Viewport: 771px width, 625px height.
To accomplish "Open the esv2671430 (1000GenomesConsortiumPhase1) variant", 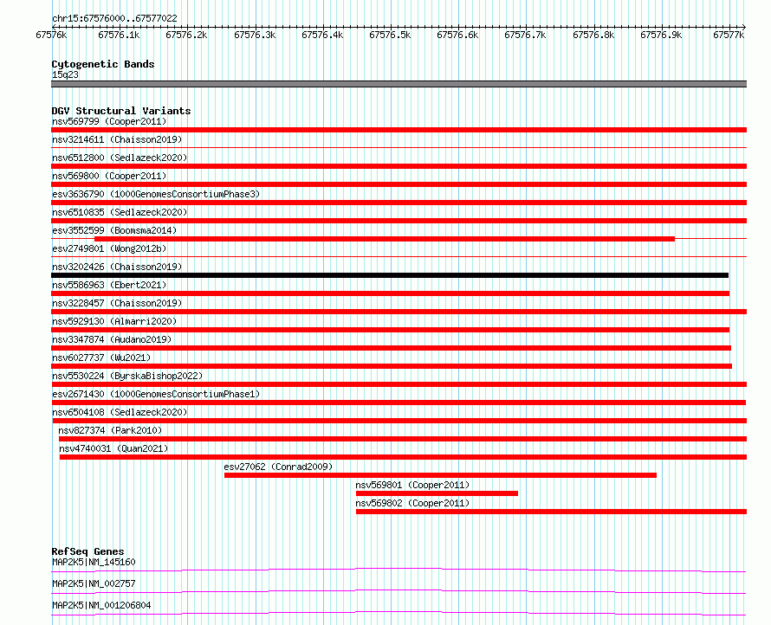I will point(156,394).
